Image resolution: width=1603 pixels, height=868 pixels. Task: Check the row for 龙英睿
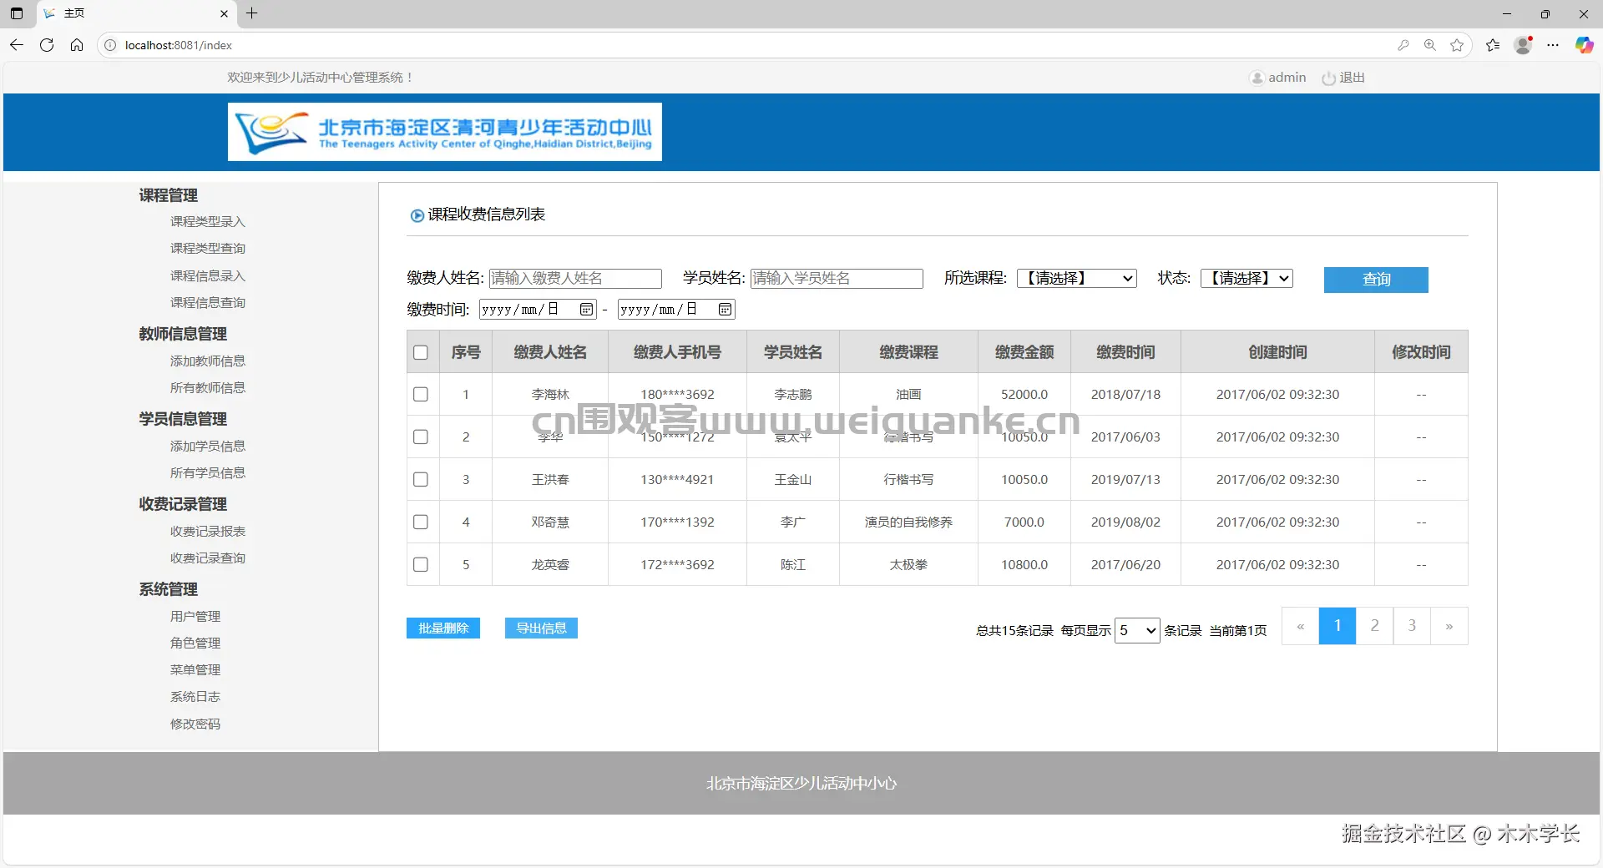click(421, 564)
